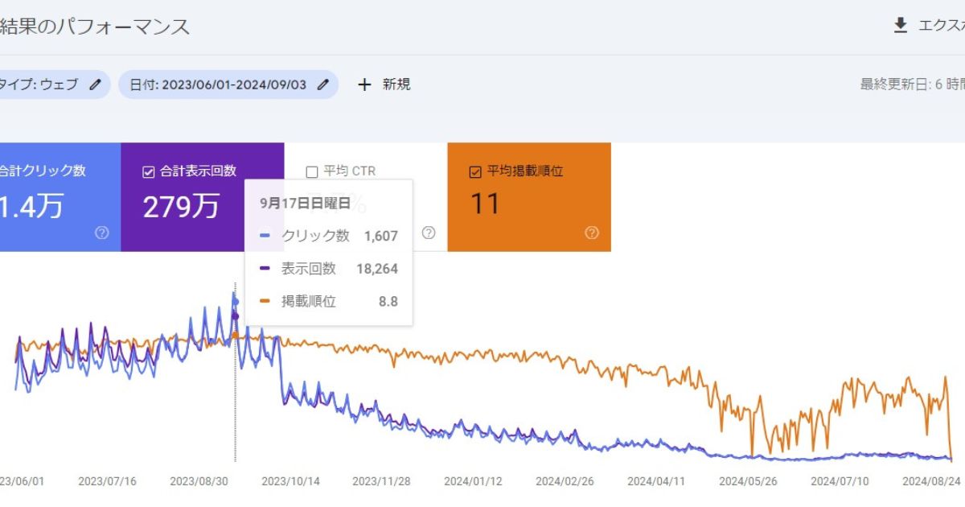
Task: Uncheck the 合計表示回数 checkbox
Action: click(x=148, y=171)
